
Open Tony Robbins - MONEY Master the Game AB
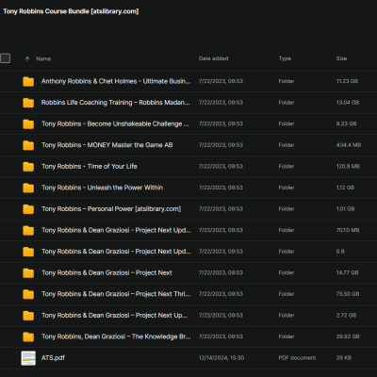tap(107, 145)
